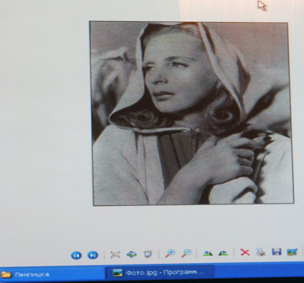
Task: Print the photo using the printer icon
Action: (260, 252)
